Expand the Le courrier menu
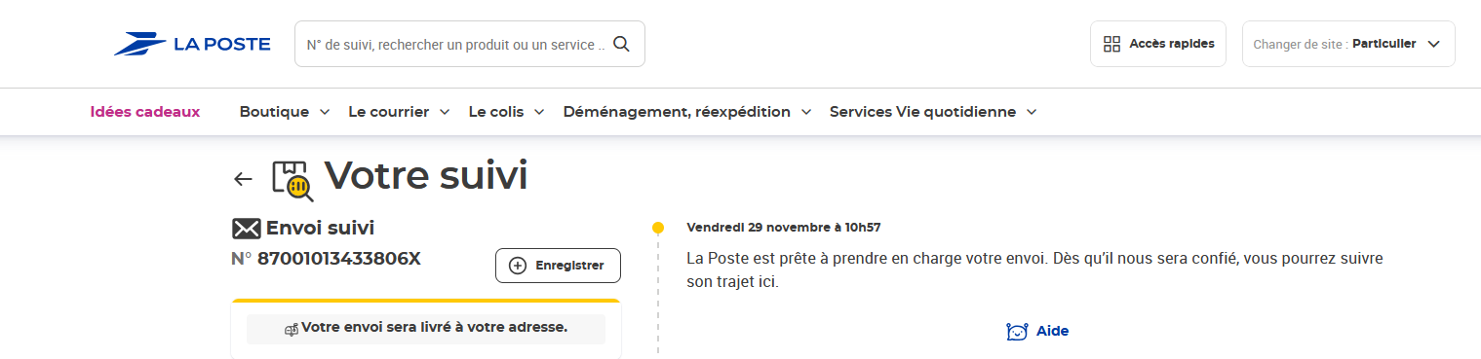The height and width of the screenshot is (359, 1481). pos(399,112)
